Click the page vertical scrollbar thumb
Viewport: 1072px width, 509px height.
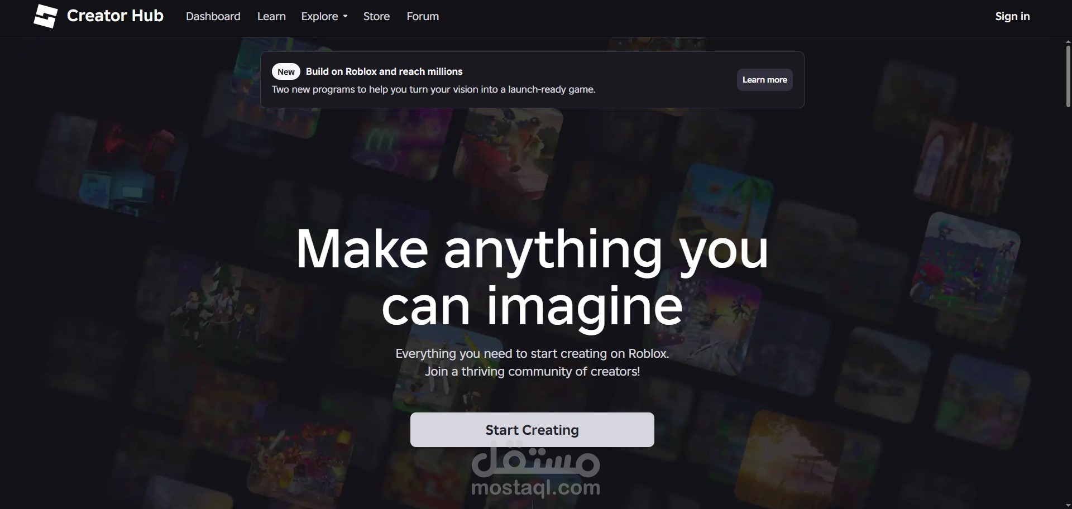1068,76
